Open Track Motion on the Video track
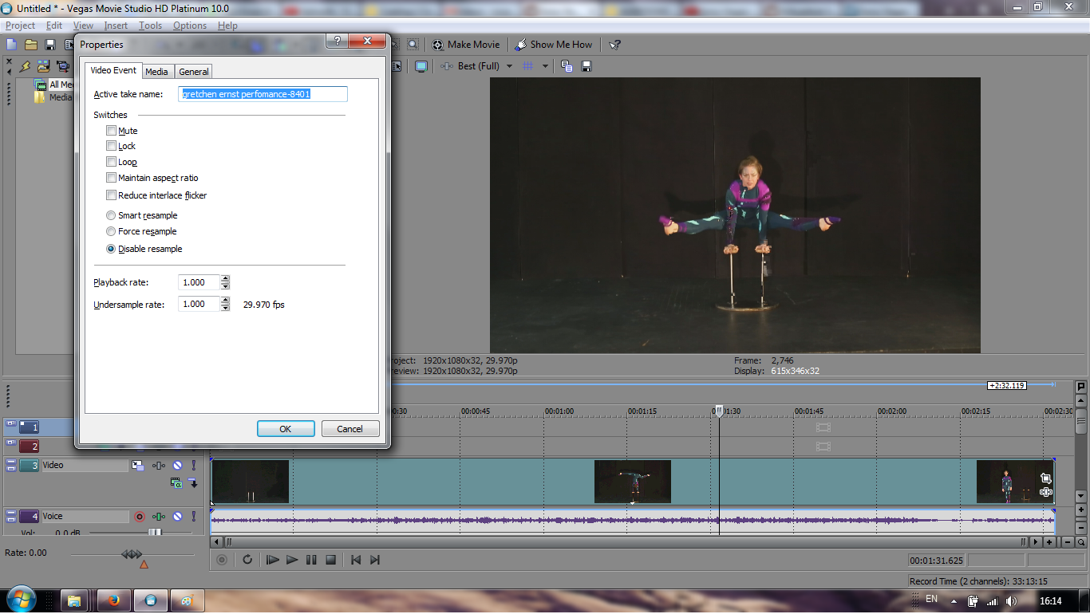 (x=138, y=466)
